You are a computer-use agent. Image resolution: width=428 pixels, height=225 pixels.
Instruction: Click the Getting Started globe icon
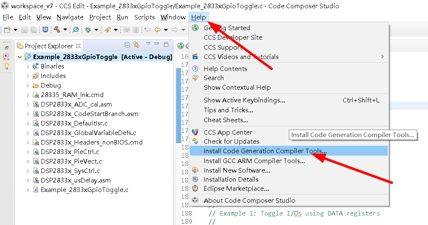[x=195, y=28]
